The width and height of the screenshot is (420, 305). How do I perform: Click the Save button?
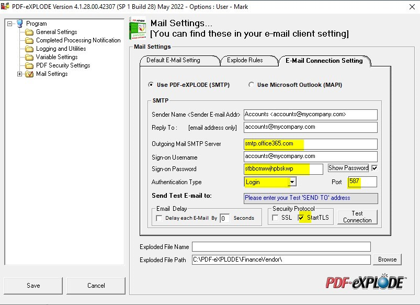point(33,286)
